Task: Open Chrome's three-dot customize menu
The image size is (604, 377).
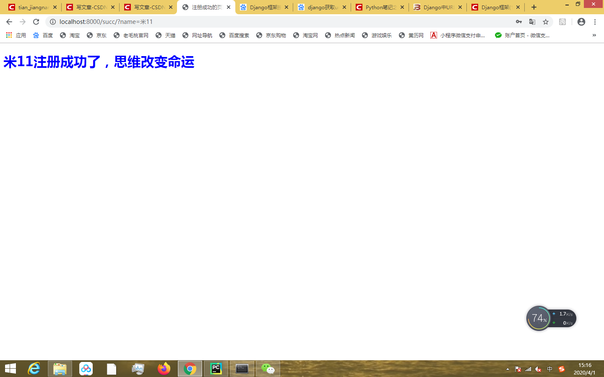Action: (x=595, y=22)
